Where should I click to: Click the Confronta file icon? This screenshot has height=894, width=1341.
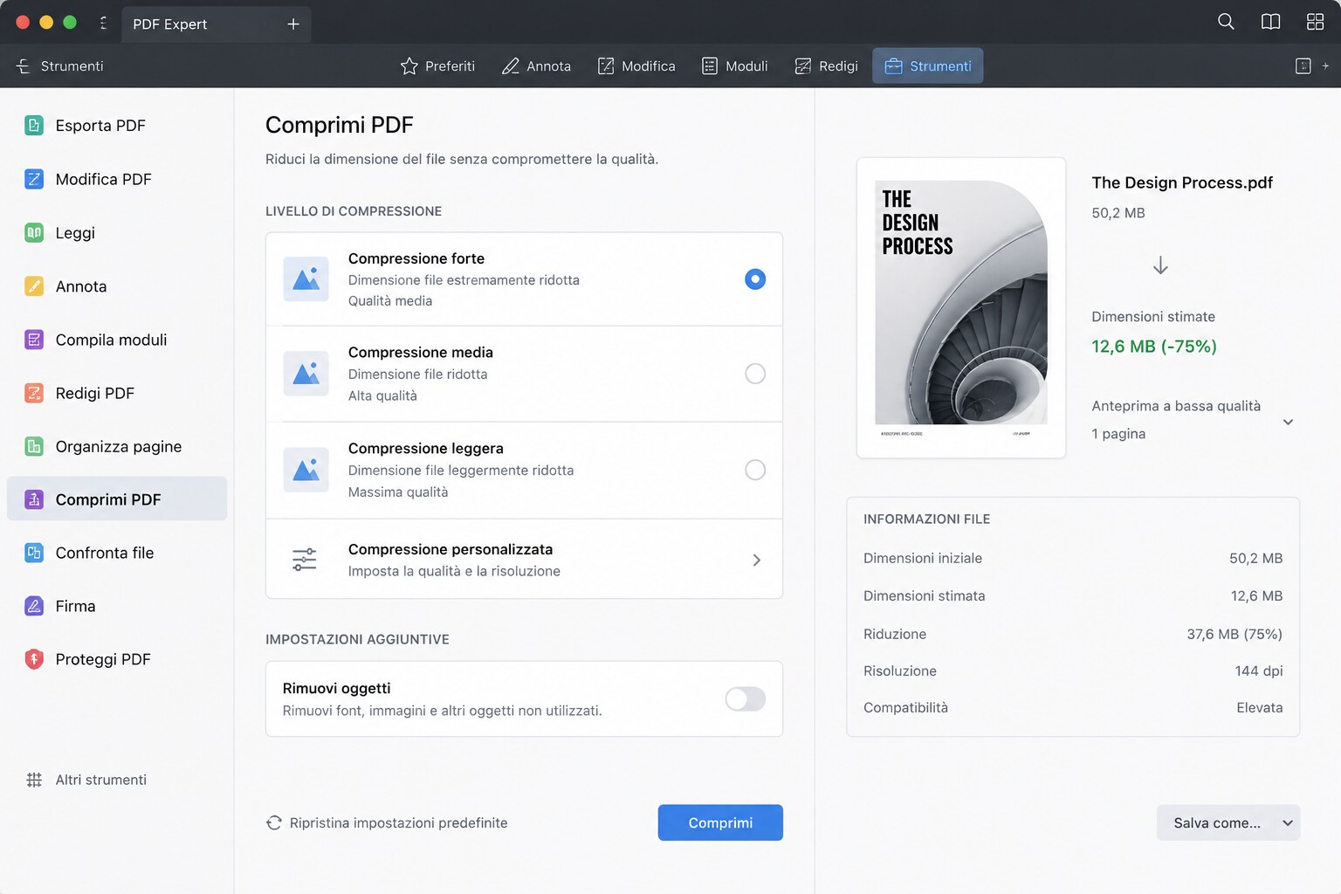34,553
